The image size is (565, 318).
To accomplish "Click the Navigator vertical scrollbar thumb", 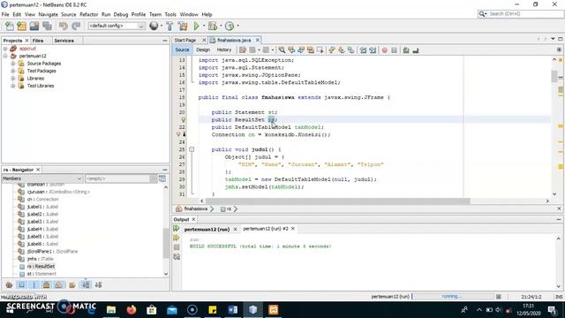I will (x=166, y=243).
